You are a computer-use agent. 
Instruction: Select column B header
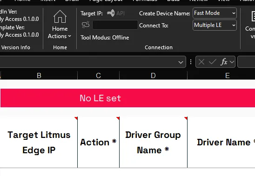(39, 76)
